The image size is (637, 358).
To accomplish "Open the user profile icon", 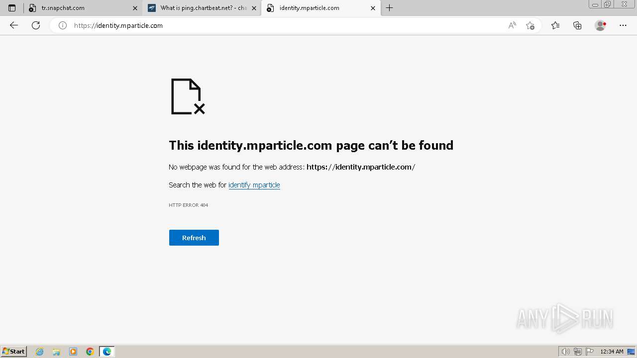I will point(600,25).
